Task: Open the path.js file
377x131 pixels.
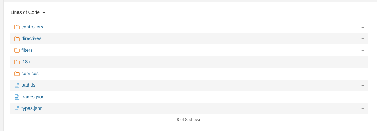Action: [x=28, y=85]
